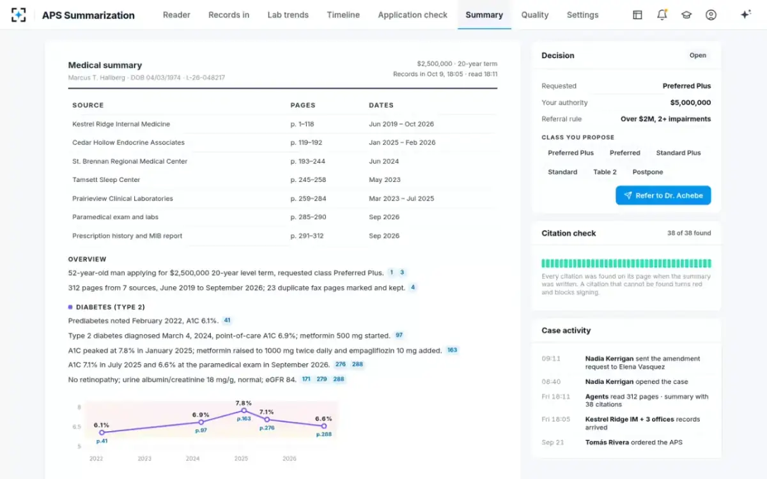Screen dimensions: 767x479
Task: Click the 6.6% chart data point
Action: coord(323,426)
